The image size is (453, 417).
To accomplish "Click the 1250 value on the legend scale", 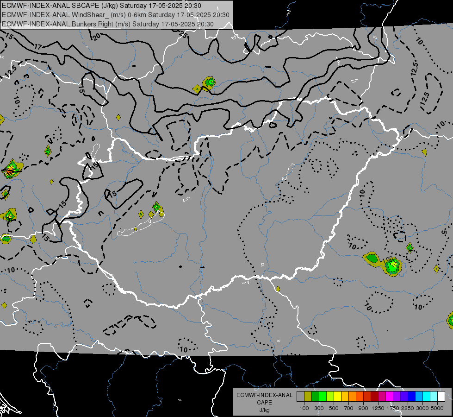I will tap(378, 408).
